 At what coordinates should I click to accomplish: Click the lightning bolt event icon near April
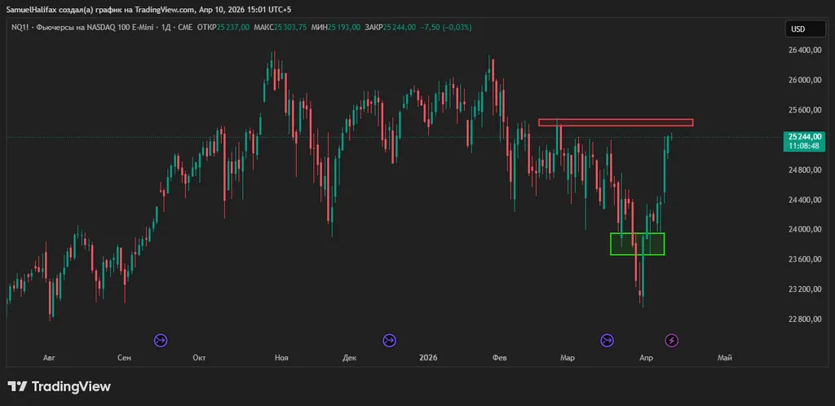point(672,340)
